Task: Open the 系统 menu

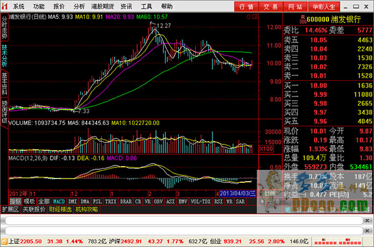Action: coord(19,6)
